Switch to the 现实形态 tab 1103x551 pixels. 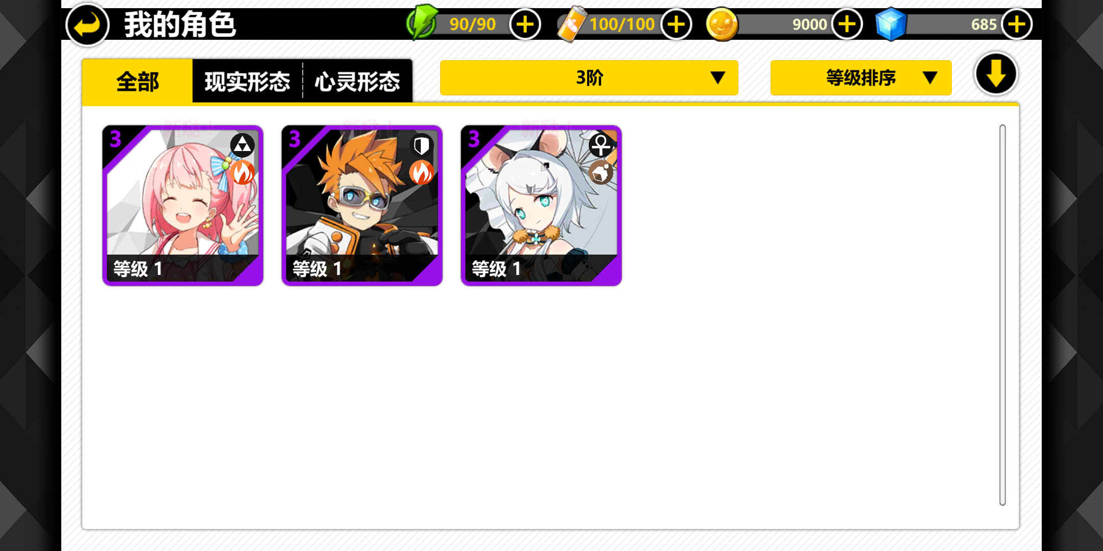click(247, 82)
